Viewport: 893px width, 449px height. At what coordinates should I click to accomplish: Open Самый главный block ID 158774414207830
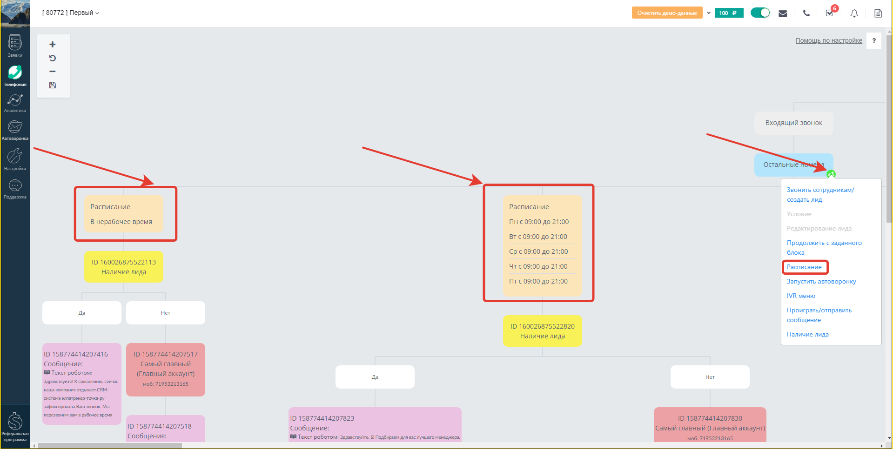(x=710, y=425)
